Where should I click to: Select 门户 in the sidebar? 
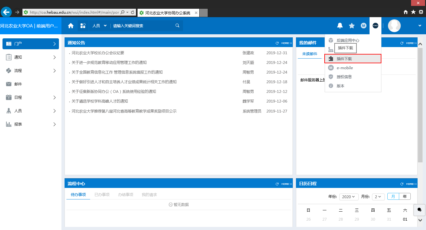coord(31,44)
